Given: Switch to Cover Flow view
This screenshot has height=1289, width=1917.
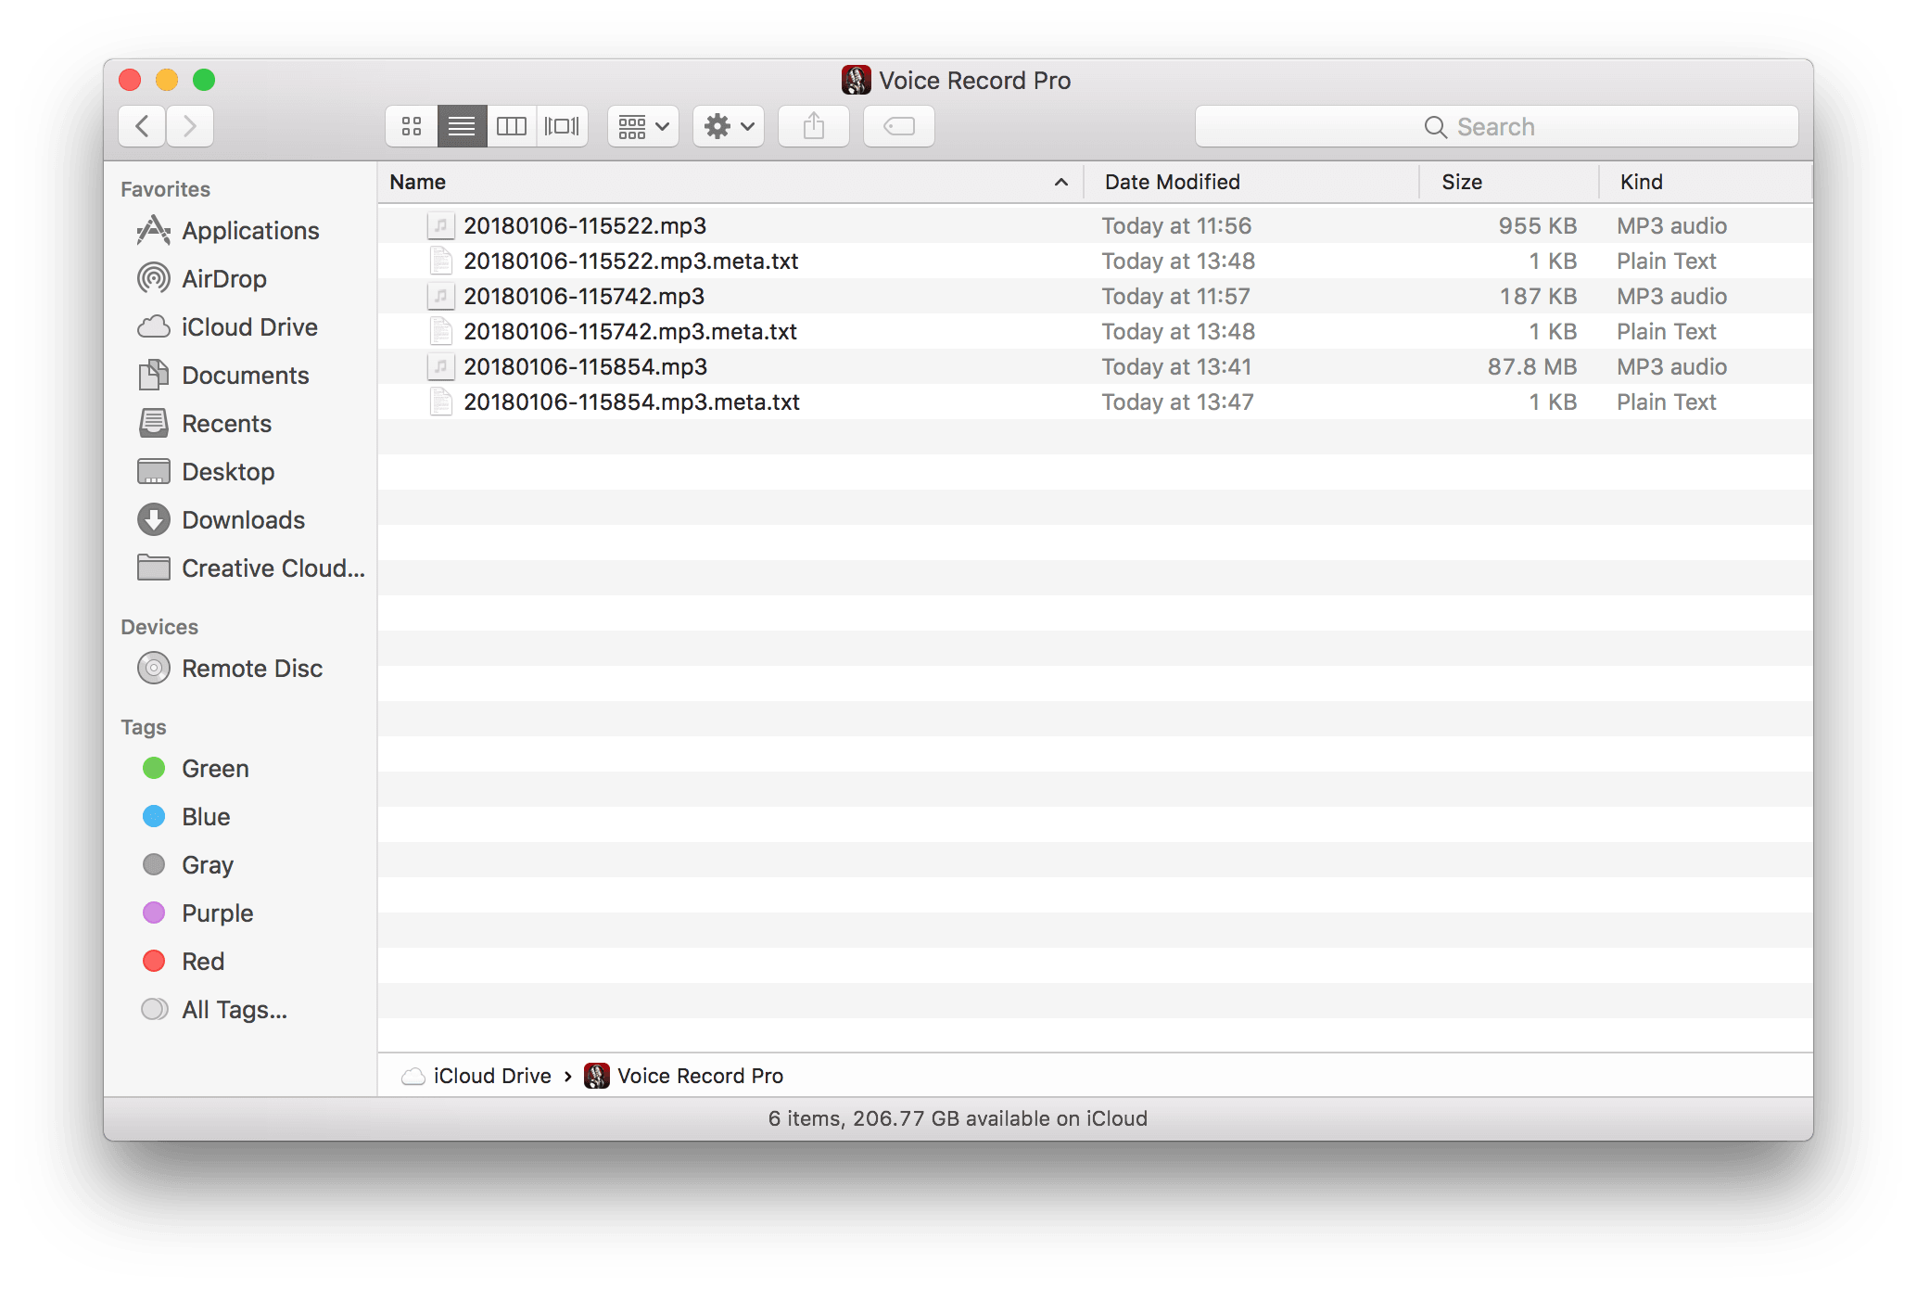Looking at the screenshot, I should (x=562, y=126).
